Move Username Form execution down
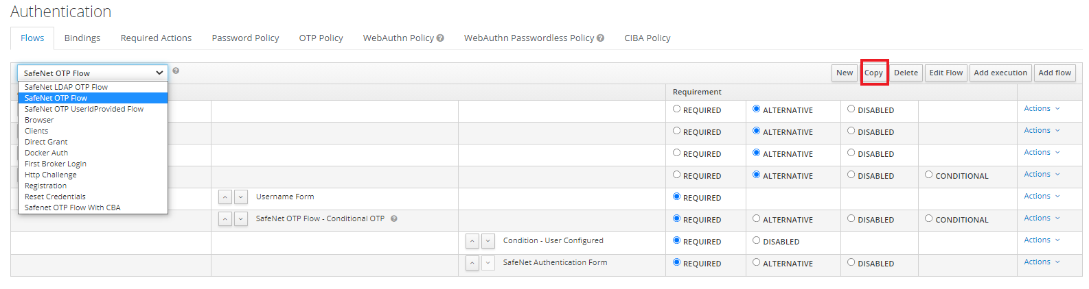 (241, 197)
